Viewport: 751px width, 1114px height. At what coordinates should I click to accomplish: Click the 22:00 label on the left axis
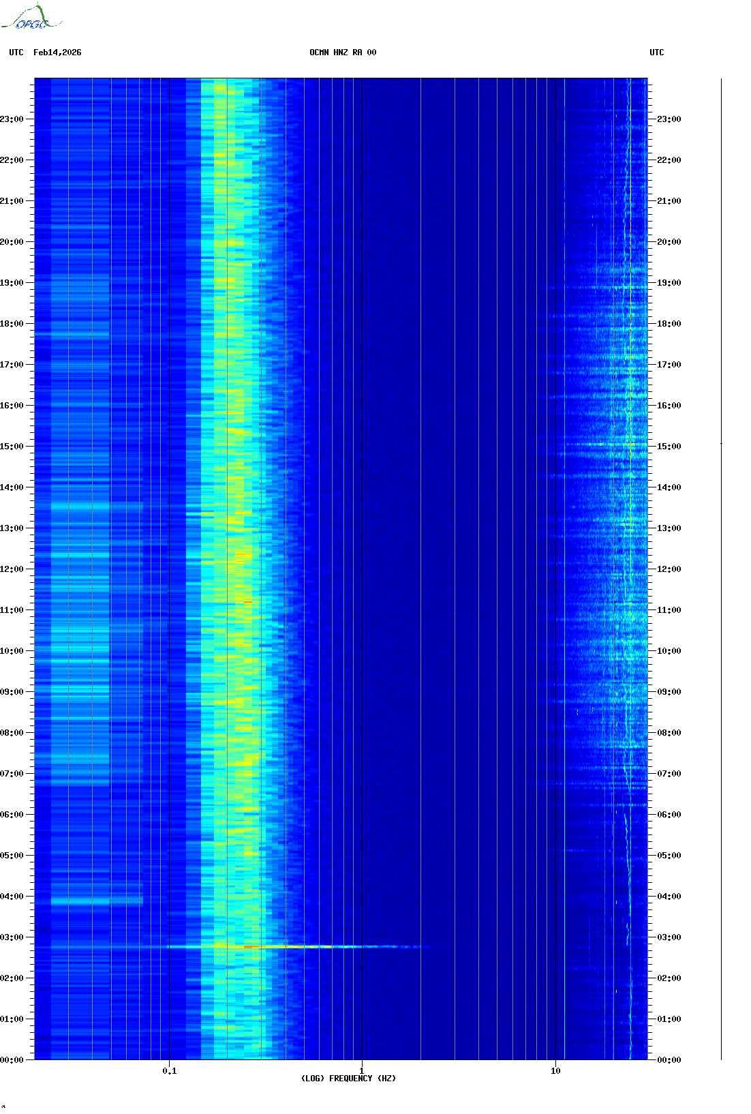tap(12, 160)
